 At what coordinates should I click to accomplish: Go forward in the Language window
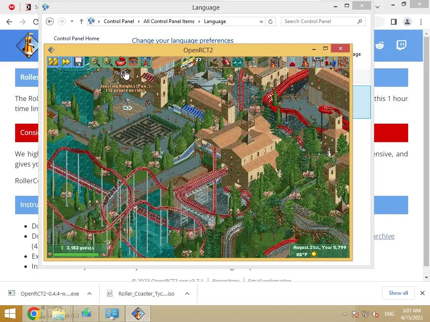click(x=62, y=21)
